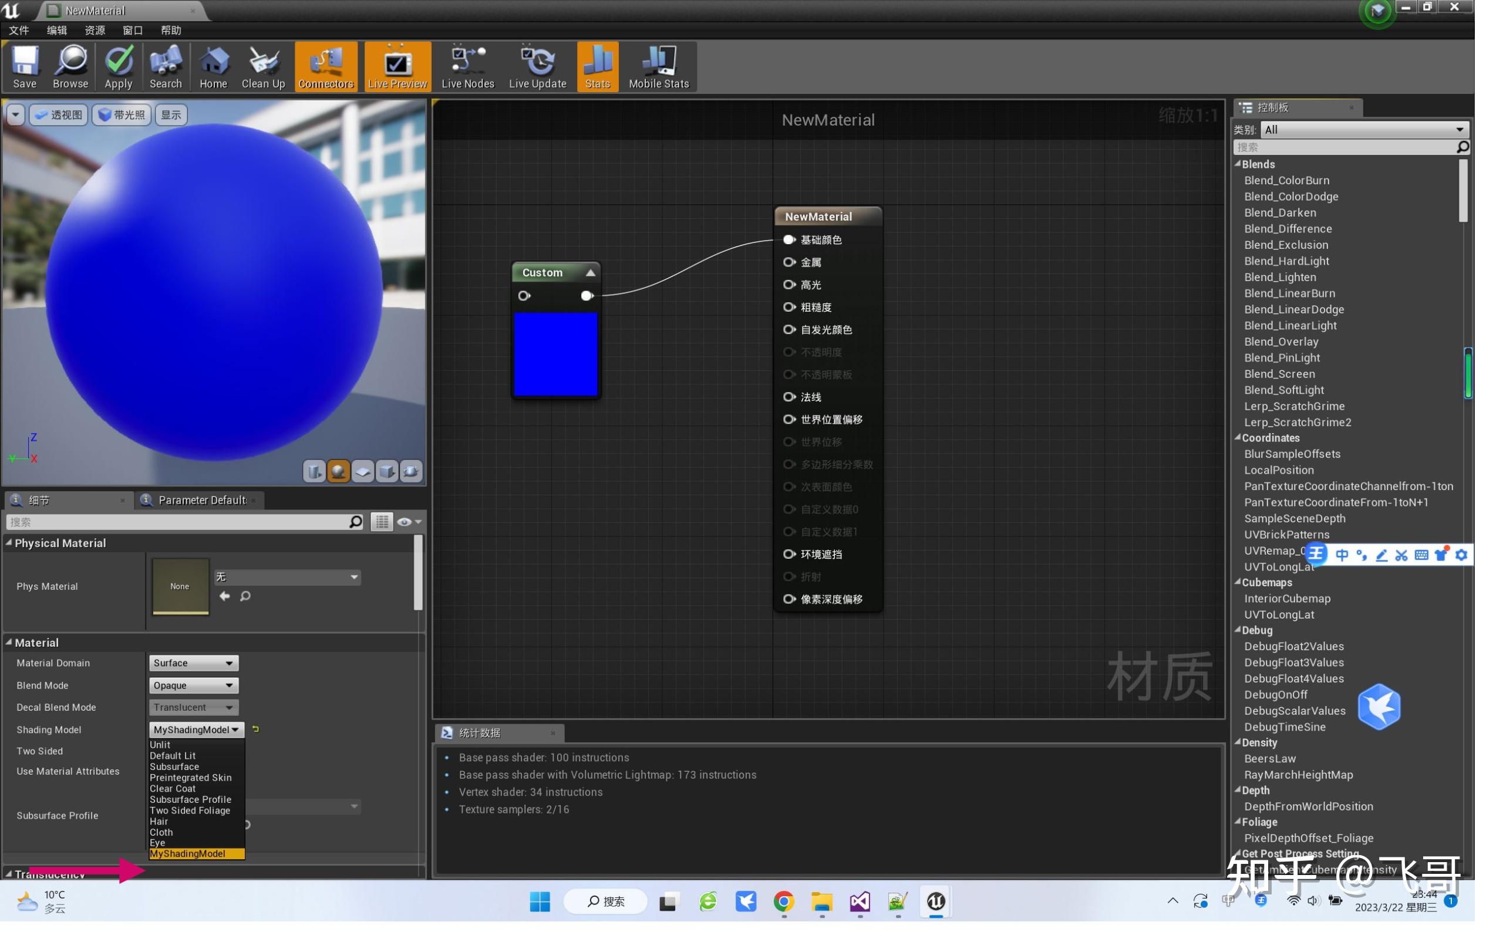Image resolution: width=1503 pixels, height=939 pixels.
Task: Toggle Live Update
Action: 537,66
